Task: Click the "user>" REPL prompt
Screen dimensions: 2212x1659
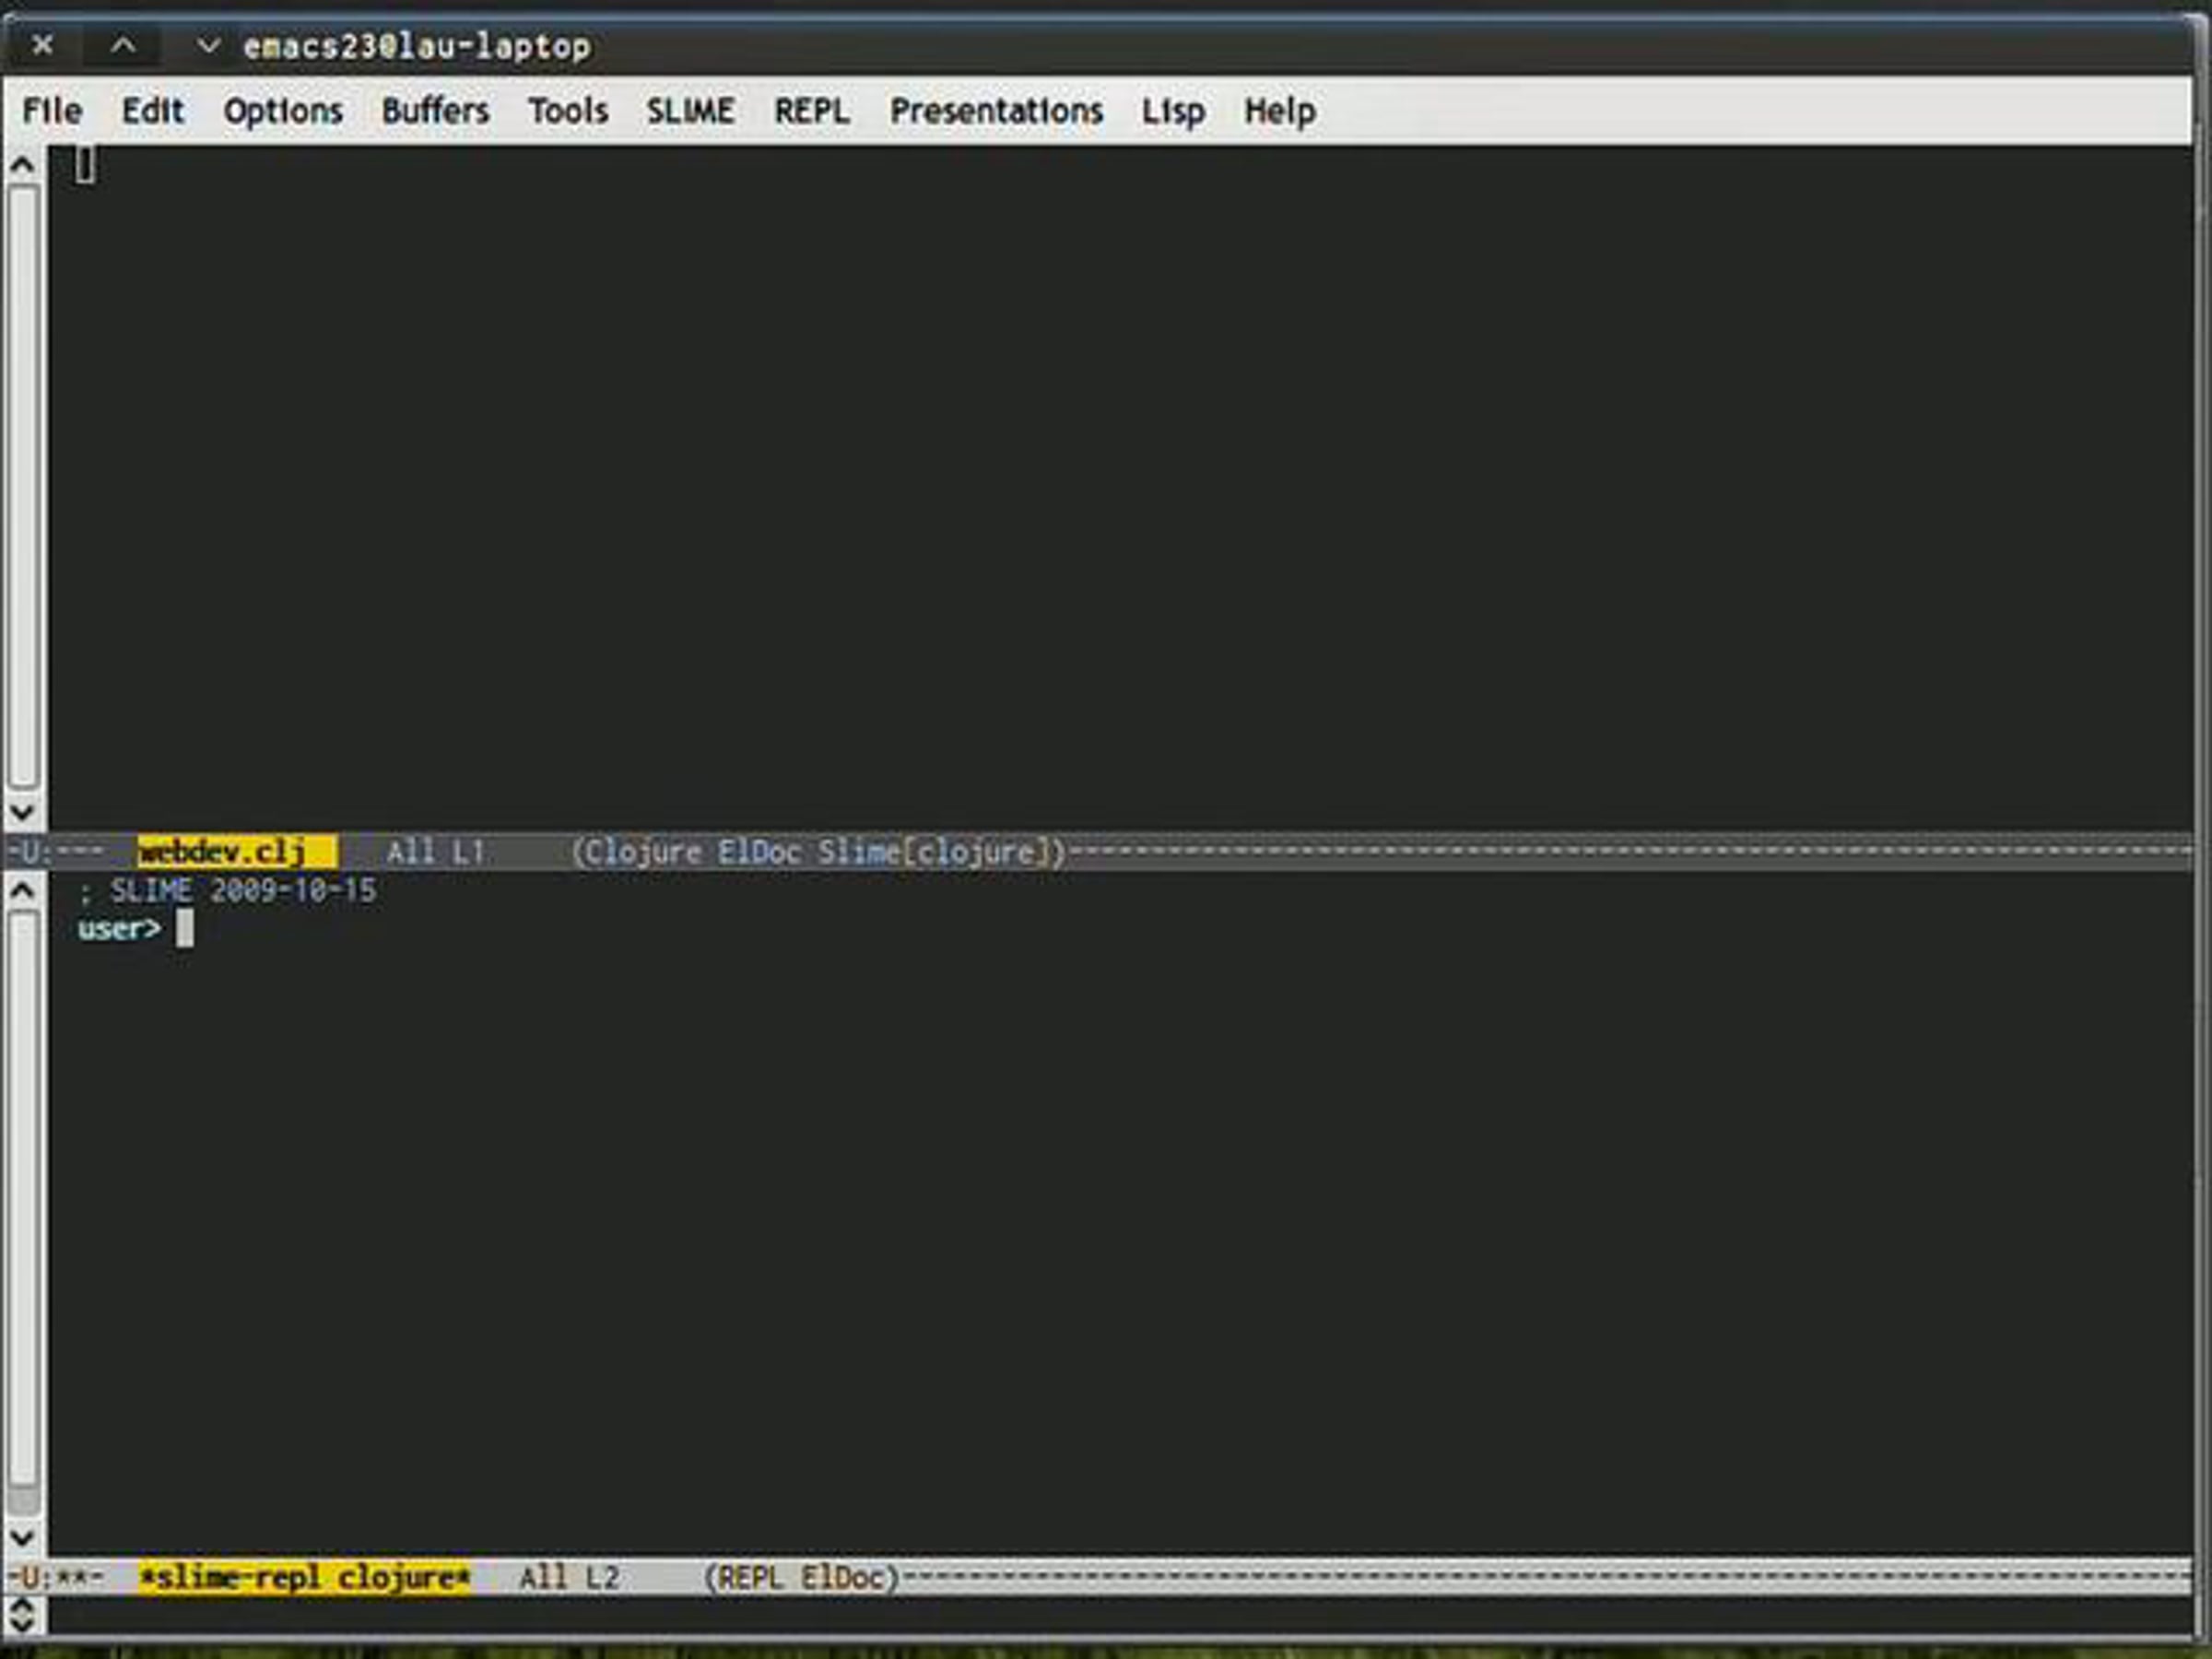Action: pyautogui.click(x=119, y=929)
